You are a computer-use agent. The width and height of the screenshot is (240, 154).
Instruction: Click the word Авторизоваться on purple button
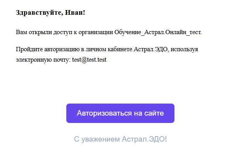[104, 113]
